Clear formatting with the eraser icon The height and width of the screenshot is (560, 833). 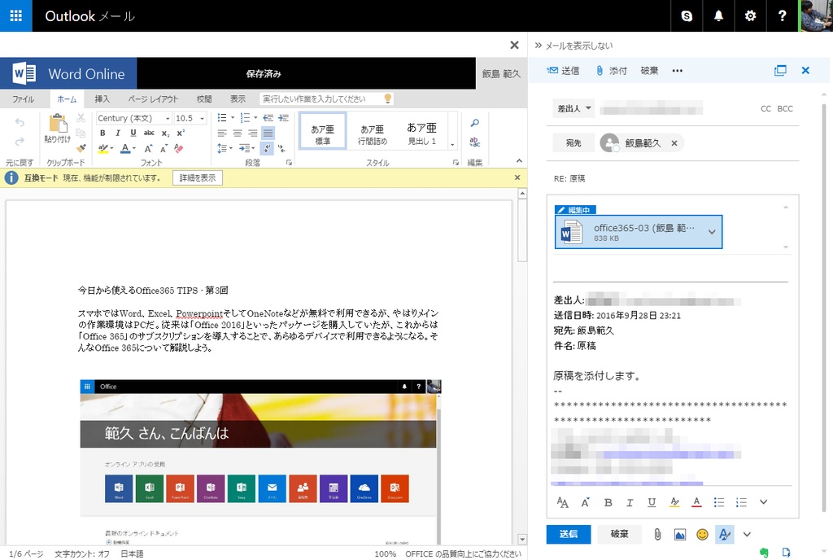tap(179, 148)
